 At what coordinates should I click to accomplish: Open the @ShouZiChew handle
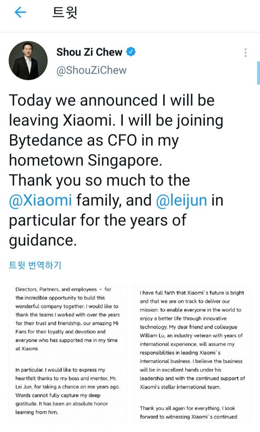92,70
